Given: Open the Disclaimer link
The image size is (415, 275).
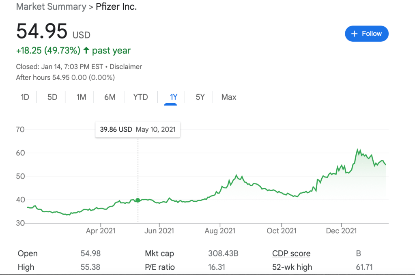Looking at the screenshot, I should (126, 66).
